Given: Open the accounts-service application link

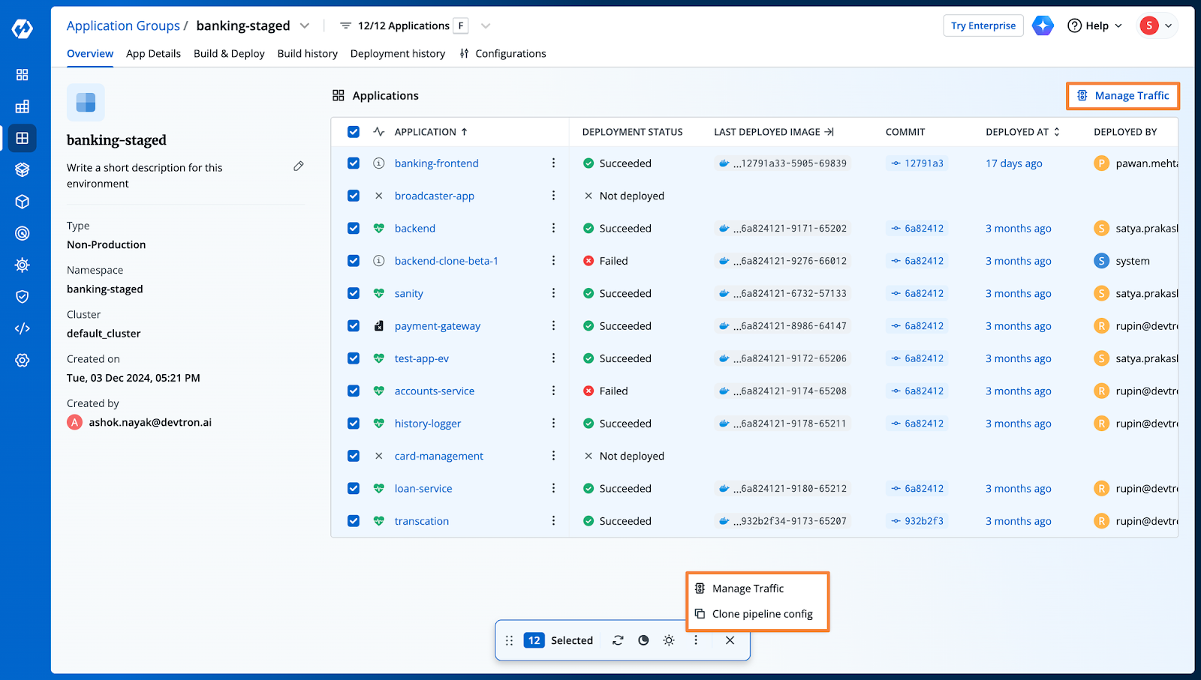Looking at the screenshot, I should tap(435, 391).
